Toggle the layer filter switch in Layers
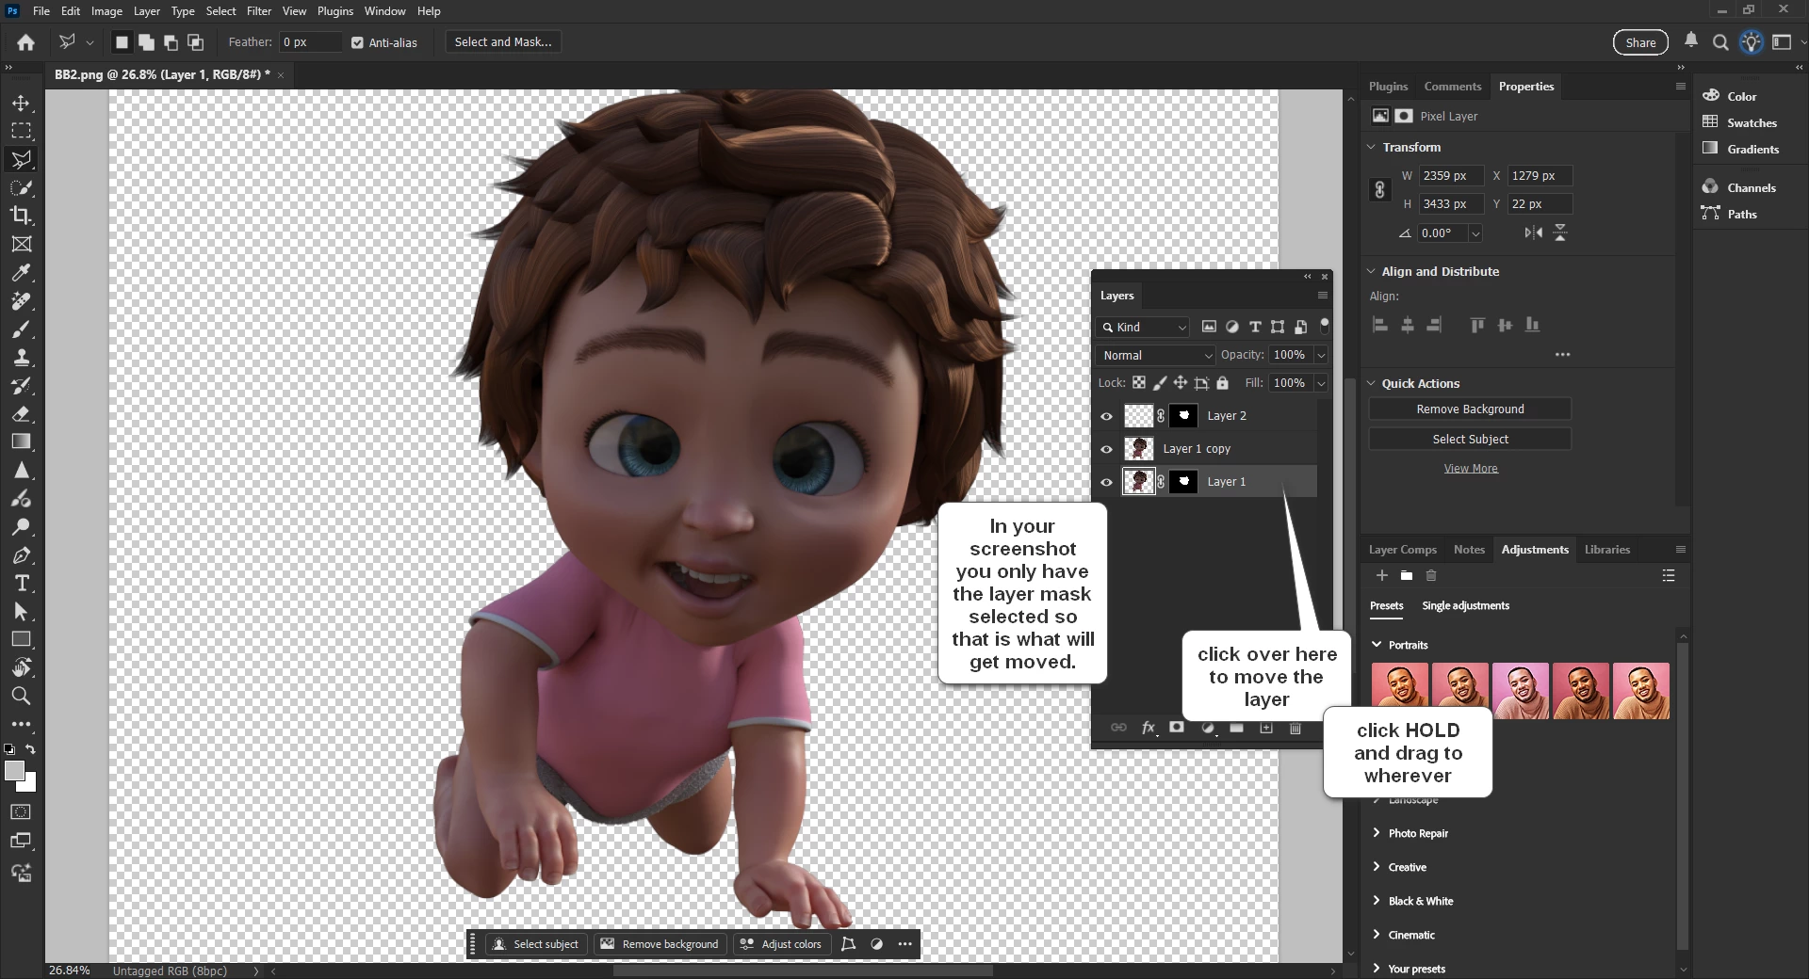The width and height of the screenshot is (1809, 979). pyautogui.click(x=1324, y=326)
